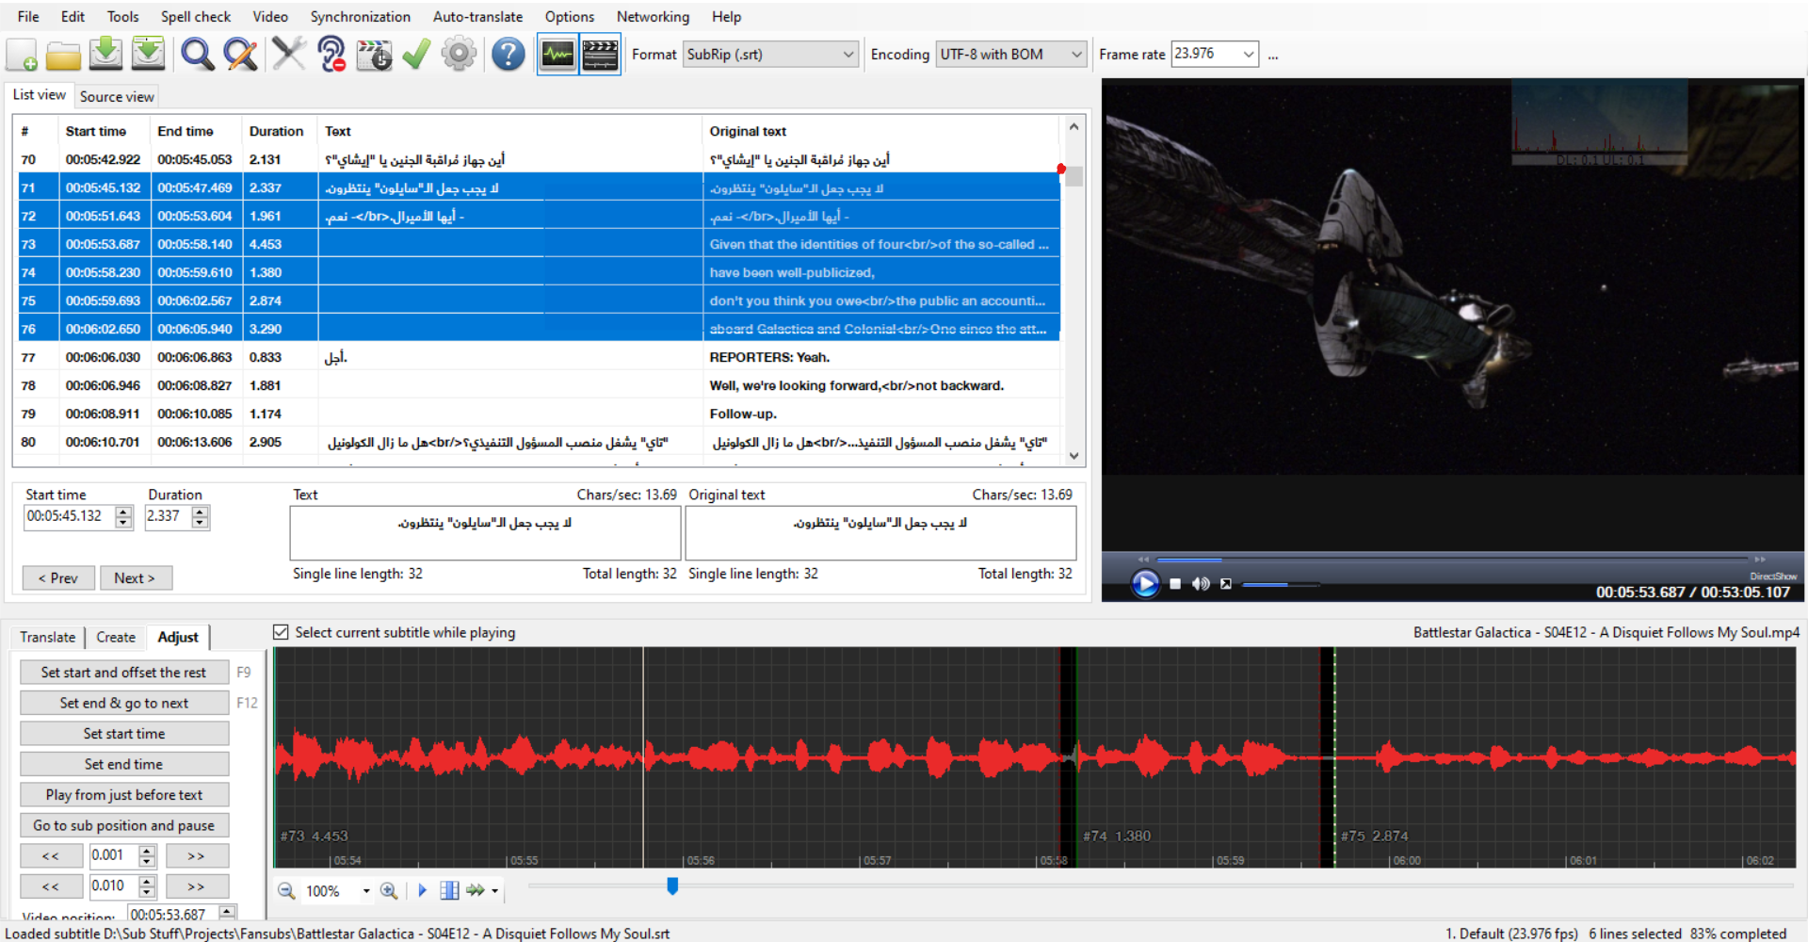Create a new subtitle file
The image size is (1808, 942).
[21, 54]
